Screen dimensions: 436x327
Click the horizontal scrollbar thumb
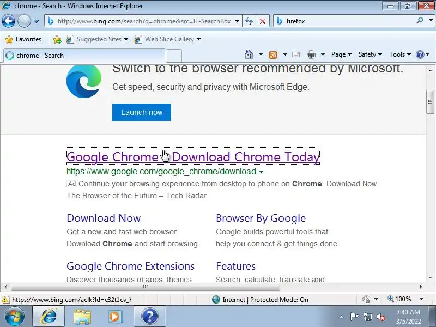coord(146,287)
